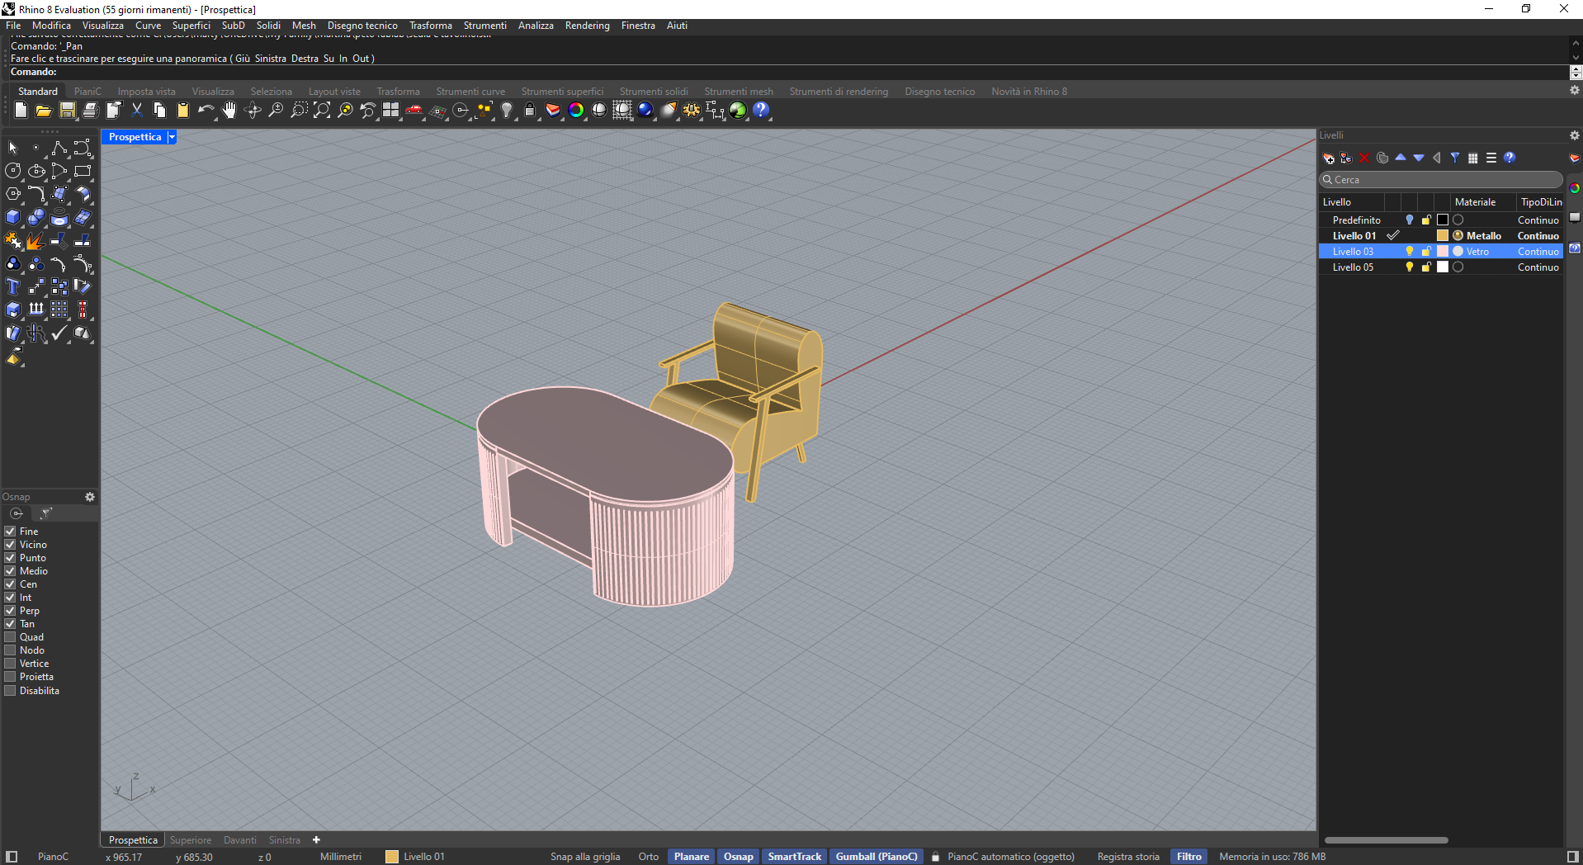1583x865 pixels.
Task: Open the layers help with the question mark icon
Action: 1509,158
